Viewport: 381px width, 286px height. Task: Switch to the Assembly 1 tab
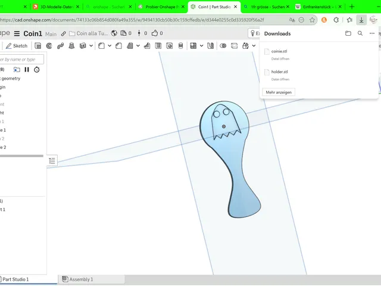coord(81,279)
